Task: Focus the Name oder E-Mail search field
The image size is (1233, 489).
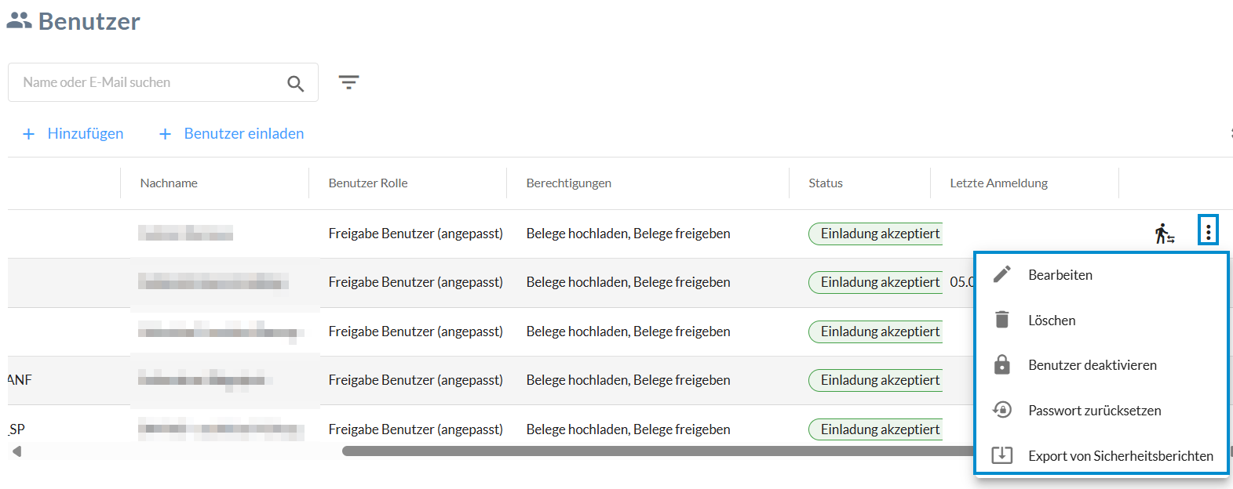Action: coord(149,82)
